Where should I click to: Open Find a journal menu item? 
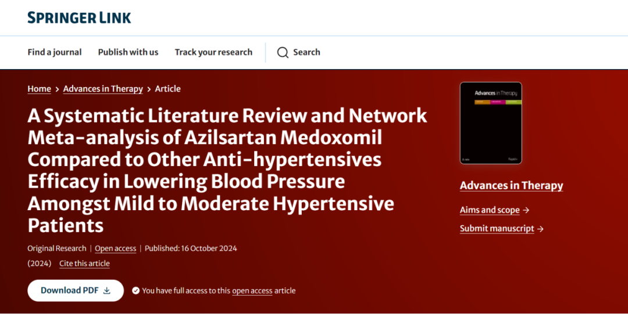(55, 52)
